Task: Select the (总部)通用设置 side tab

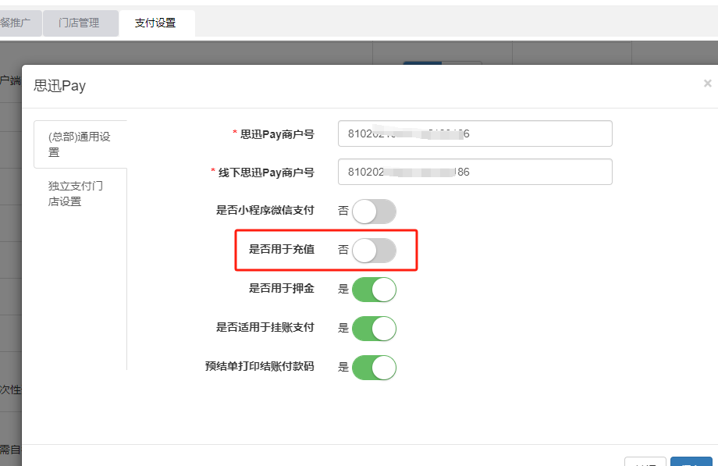Action: (80, 144)
